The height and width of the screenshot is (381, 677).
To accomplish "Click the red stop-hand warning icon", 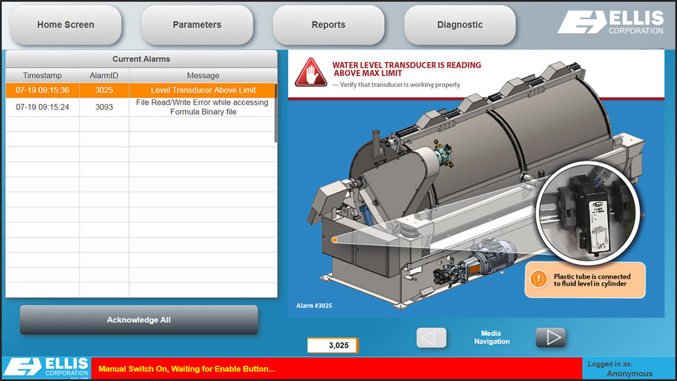I will 311,72.
